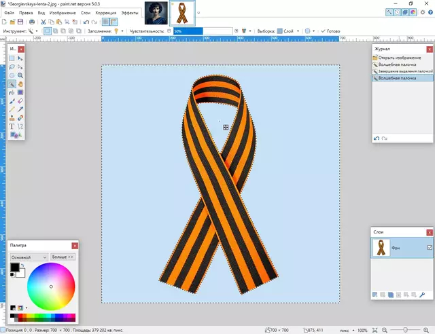
Task: Expand the Выборка Слой dropdown
Action: [296, 31]
